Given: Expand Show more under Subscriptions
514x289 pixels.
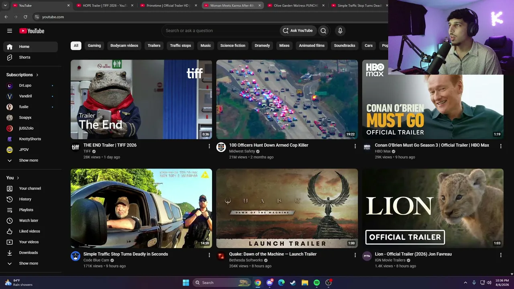Looking at the screenshot, I should point(31,160).
